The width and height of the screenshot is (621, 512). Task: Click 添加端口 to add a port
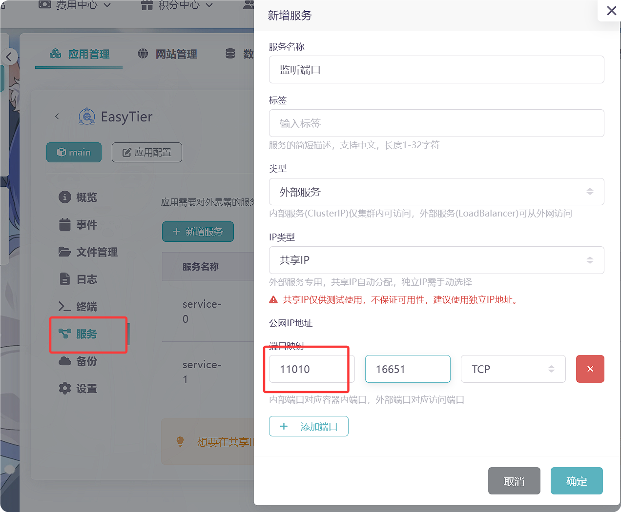click(x=309, y=427)
